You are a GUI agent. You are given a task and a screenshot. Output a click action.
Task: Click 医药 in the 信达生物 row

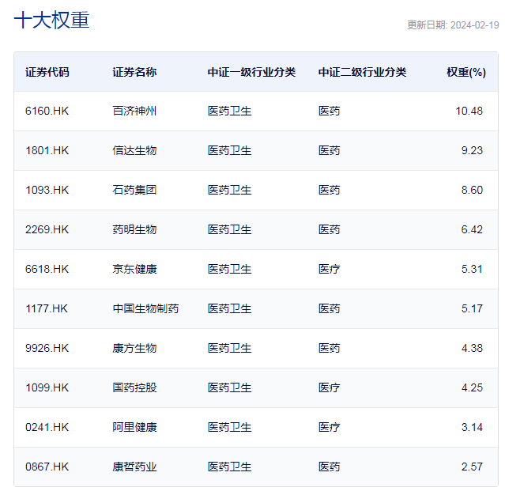(x=329, y=150)
